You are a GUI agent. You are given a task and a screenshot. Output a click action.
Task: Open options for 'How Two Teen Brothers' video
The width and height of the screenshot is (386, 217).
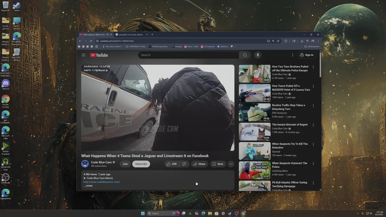coord(313,67)
